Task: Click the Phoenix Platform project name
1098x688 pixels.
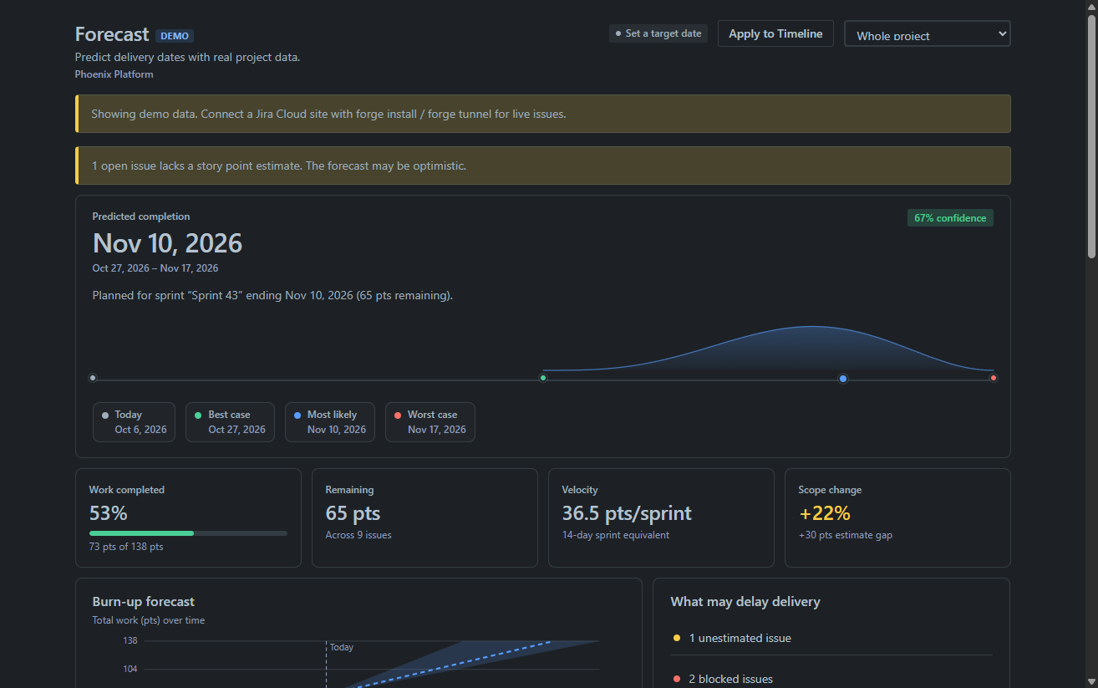Action: (x=114, y=74)
